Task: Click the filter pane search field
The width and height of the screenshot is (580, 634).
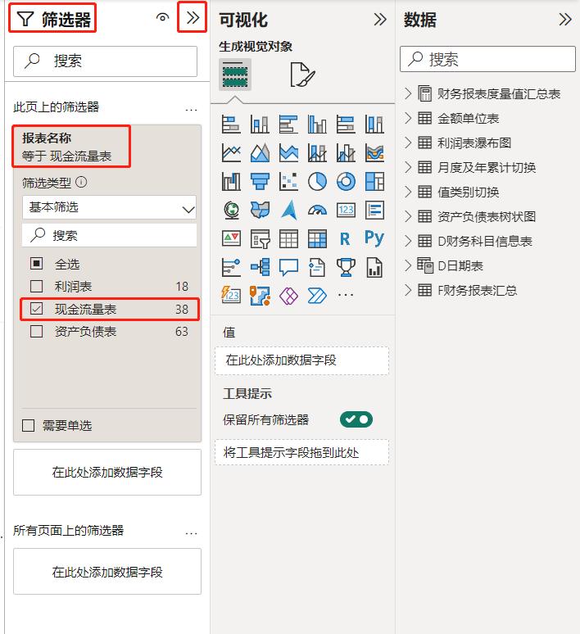Action: coord(105,61)
